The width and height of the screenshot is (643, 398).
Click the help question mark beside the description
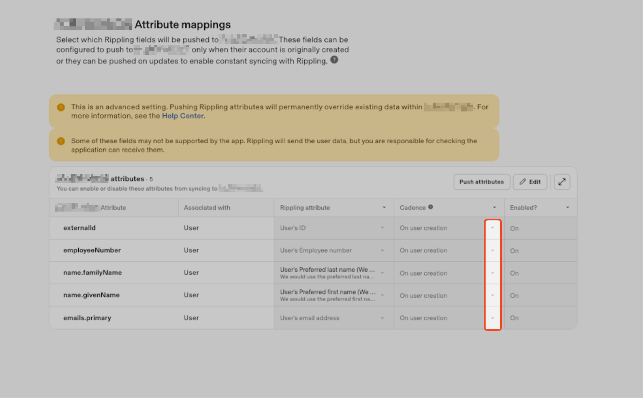coord(334,60)
